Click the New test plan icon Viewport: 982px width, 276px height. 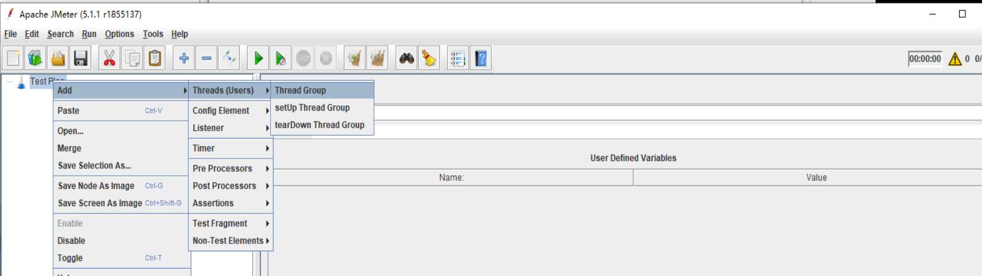point(13,58)
